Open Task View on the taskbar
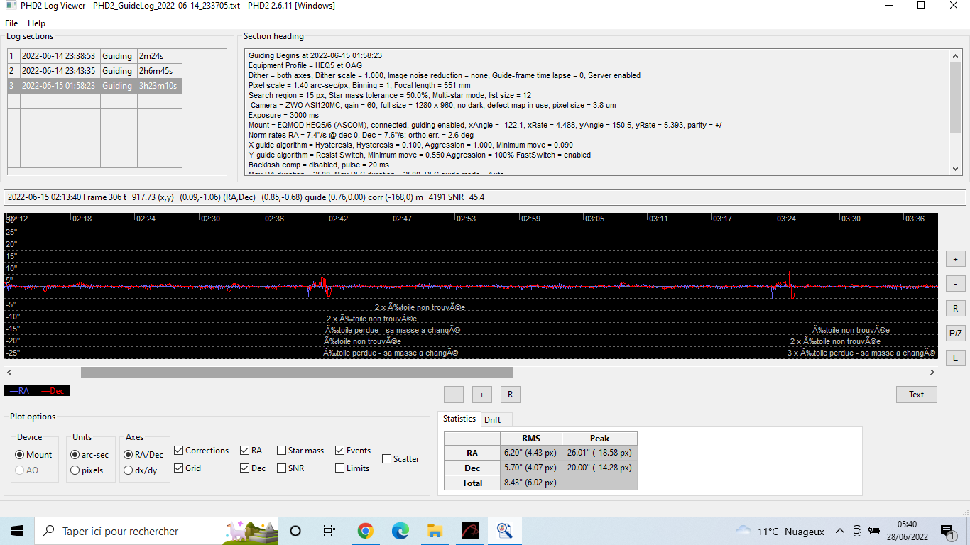This screenshot has width=970, height=545. click(x=329, y=531)
